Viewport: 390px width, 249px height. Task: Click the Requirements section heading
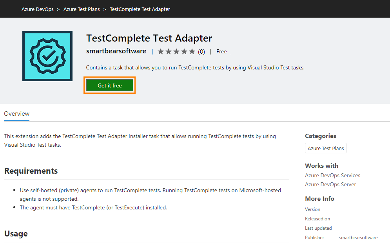coord(31,171)
